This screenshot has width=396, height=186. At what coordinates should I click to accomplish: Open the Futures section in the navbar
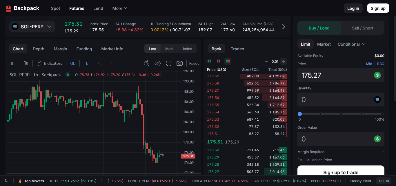77,8
